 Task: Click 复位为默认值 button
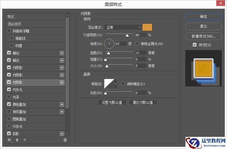tap(143, 102)
